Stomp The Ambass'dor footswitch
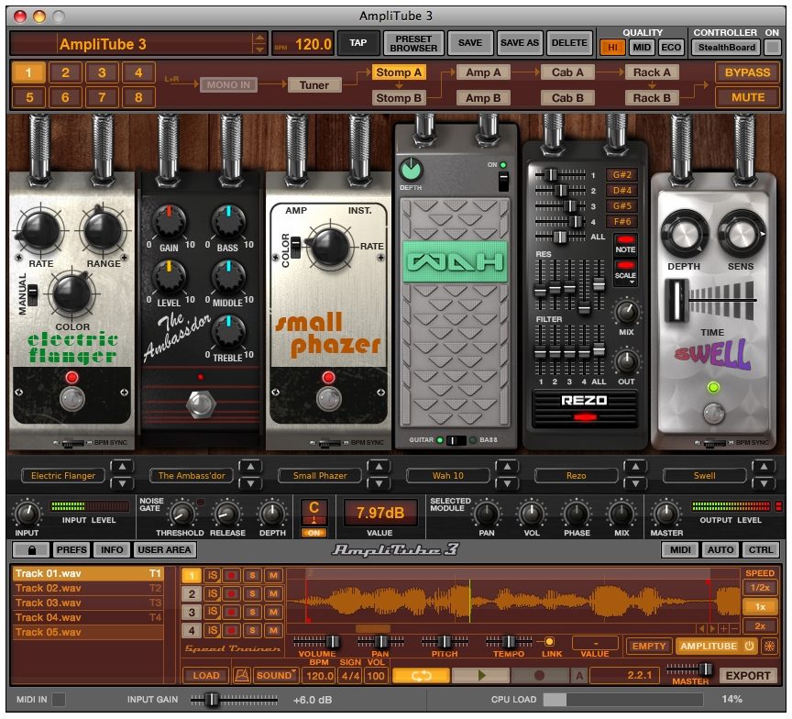792x719 pixels. click(x=201, y=404)
